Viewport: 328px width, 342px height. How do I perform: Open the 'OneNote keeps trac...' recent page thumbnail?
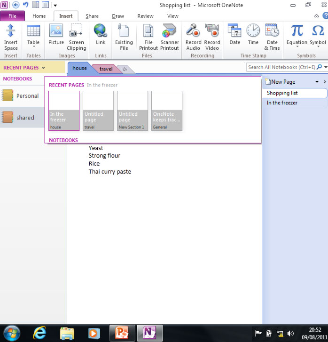[x=167, y=111]
